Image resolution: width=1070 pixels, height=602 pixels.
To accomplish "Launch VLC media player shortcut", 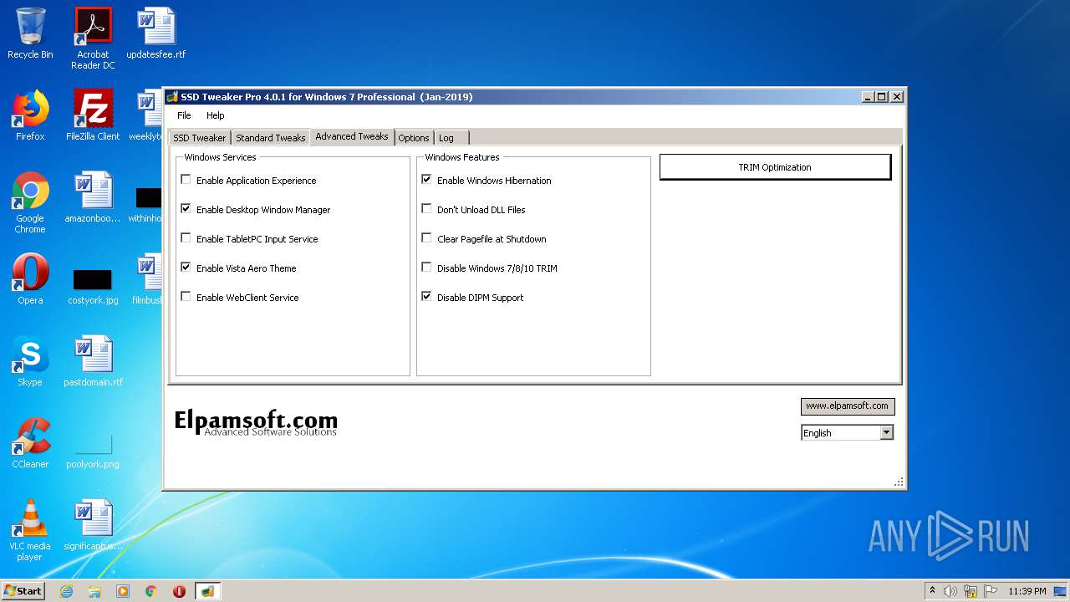I will (x=30, y=530).
